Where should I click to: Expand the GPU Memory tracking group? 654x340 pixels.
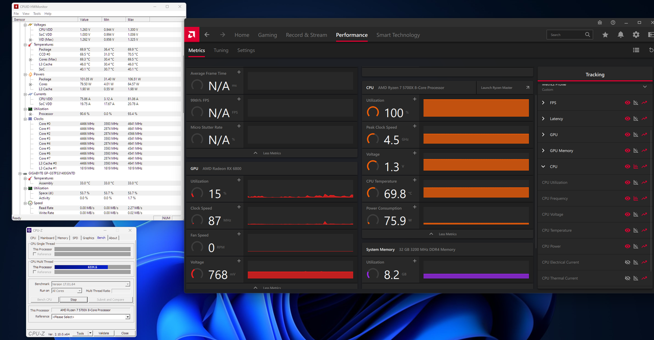pos(543,150)
